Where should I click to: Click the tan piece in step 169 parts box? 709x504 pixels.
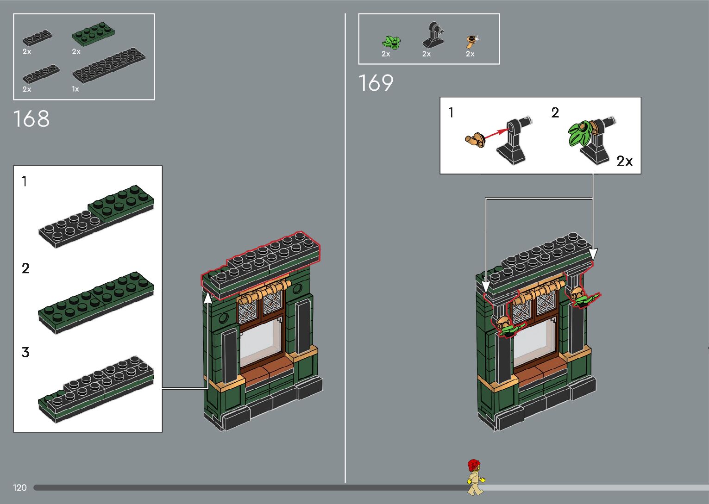[472, 42]
